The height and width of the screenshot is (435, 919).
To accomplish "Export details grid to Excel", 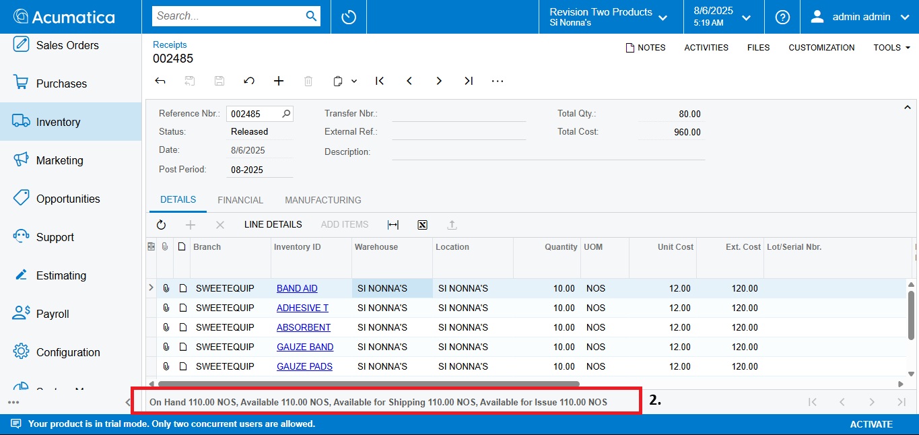I will click(423, 225).
